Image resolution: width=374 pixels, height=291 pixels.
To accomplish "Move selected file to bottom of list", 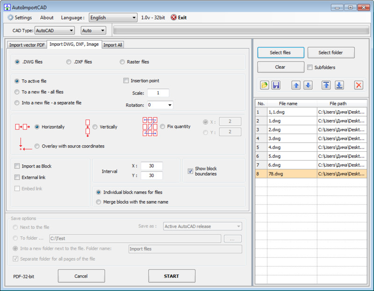I will pyautogui.click(x=339, y=85).
